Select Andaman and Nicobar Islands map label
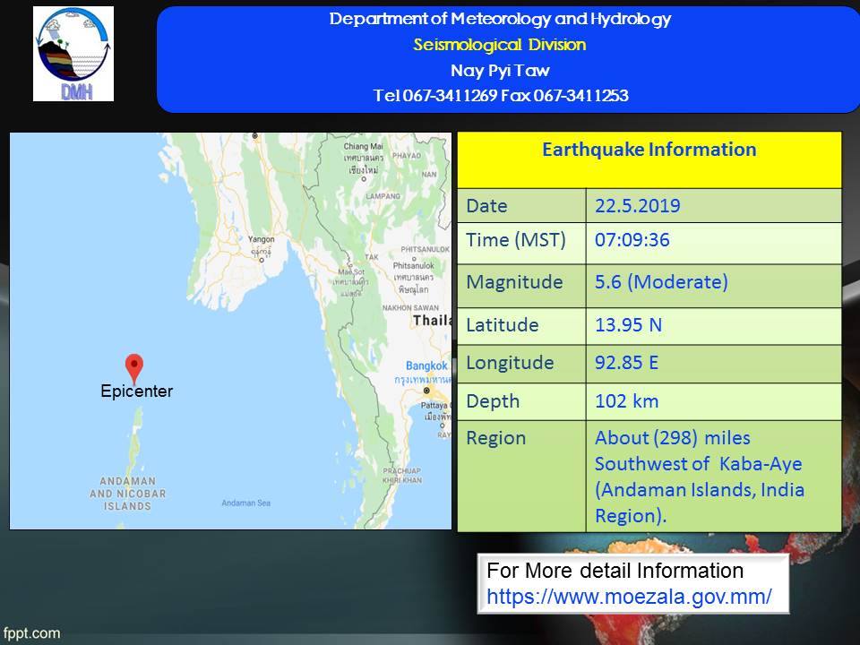The width and height of the screenshot is (860, 645). (127, 493)
